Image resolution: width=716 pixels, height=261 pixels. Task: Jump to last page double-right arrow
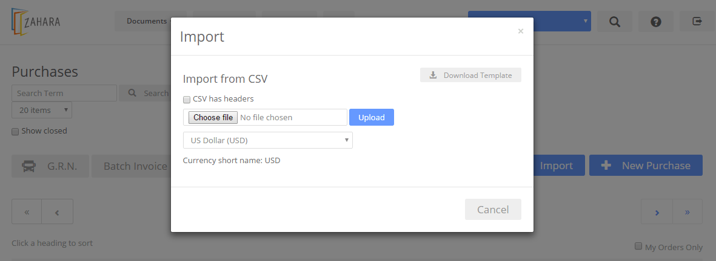[688, 211]
